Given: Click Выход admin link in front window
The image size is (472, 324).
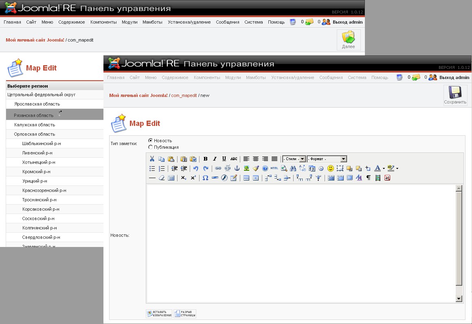Looking at the screenshot, I should point(454,77).
